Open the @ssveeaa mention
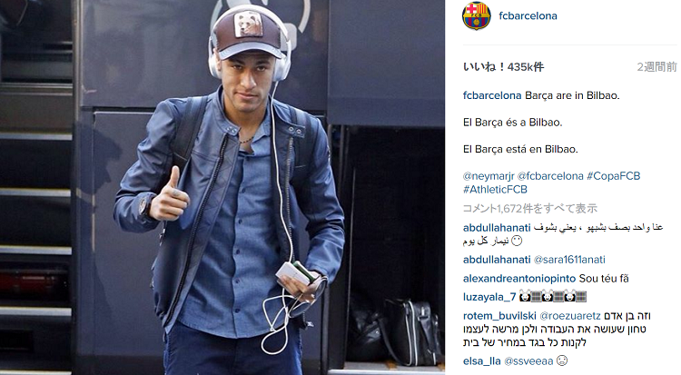681x375 pixels. pyautogui.click(x=528, y=361)
